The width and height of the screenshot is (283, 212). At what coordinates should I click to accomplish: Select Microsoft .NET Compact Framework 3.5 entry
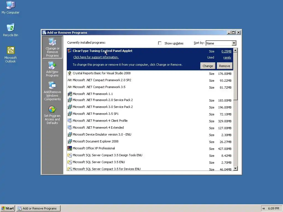tap(150, 87)
